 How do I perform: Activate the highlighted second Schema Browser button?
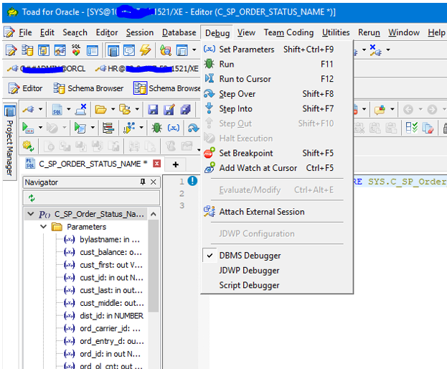click(167, 88)
